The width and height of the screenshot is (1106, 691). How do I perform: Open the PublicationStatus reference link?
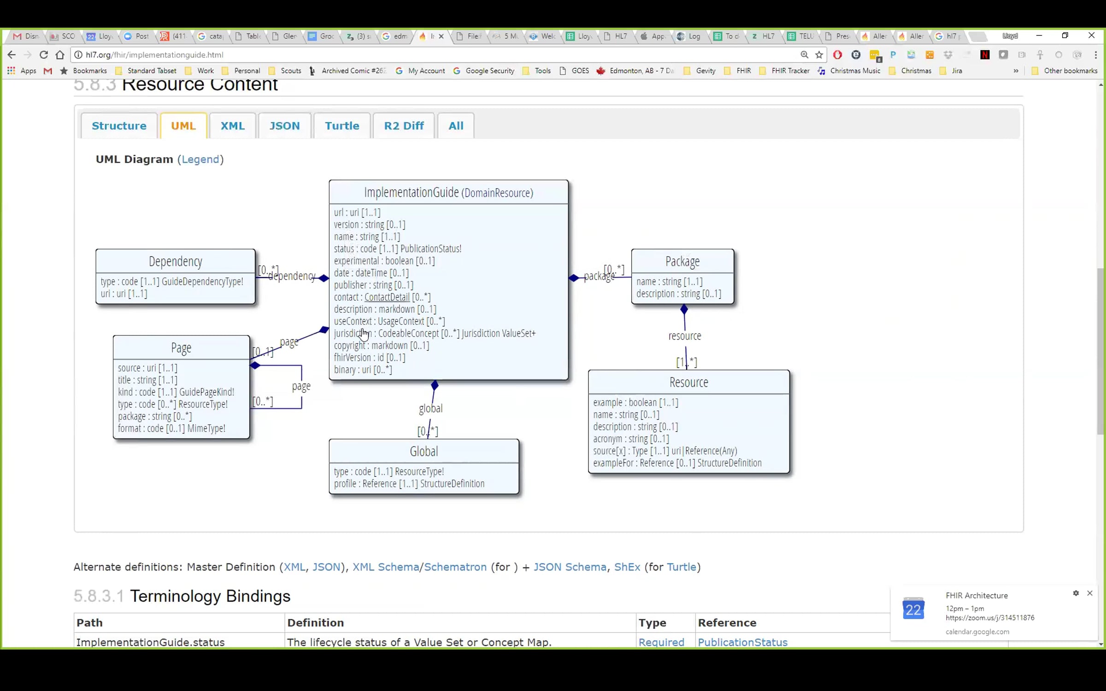[742, 642]
